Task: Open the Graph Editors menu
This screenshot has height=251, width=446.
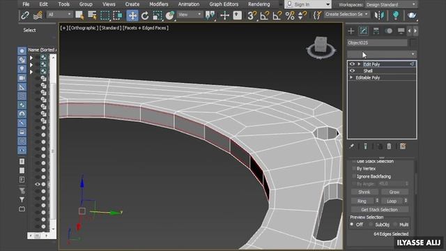Action: pyautogui.click(x=224, y=4)
